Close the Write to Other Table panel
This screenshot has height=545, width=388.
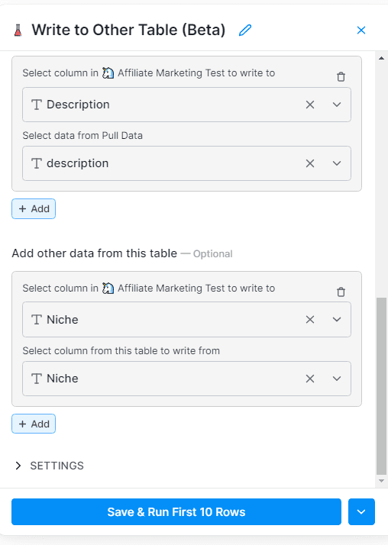pyautogui.click(x=361, y=31)
